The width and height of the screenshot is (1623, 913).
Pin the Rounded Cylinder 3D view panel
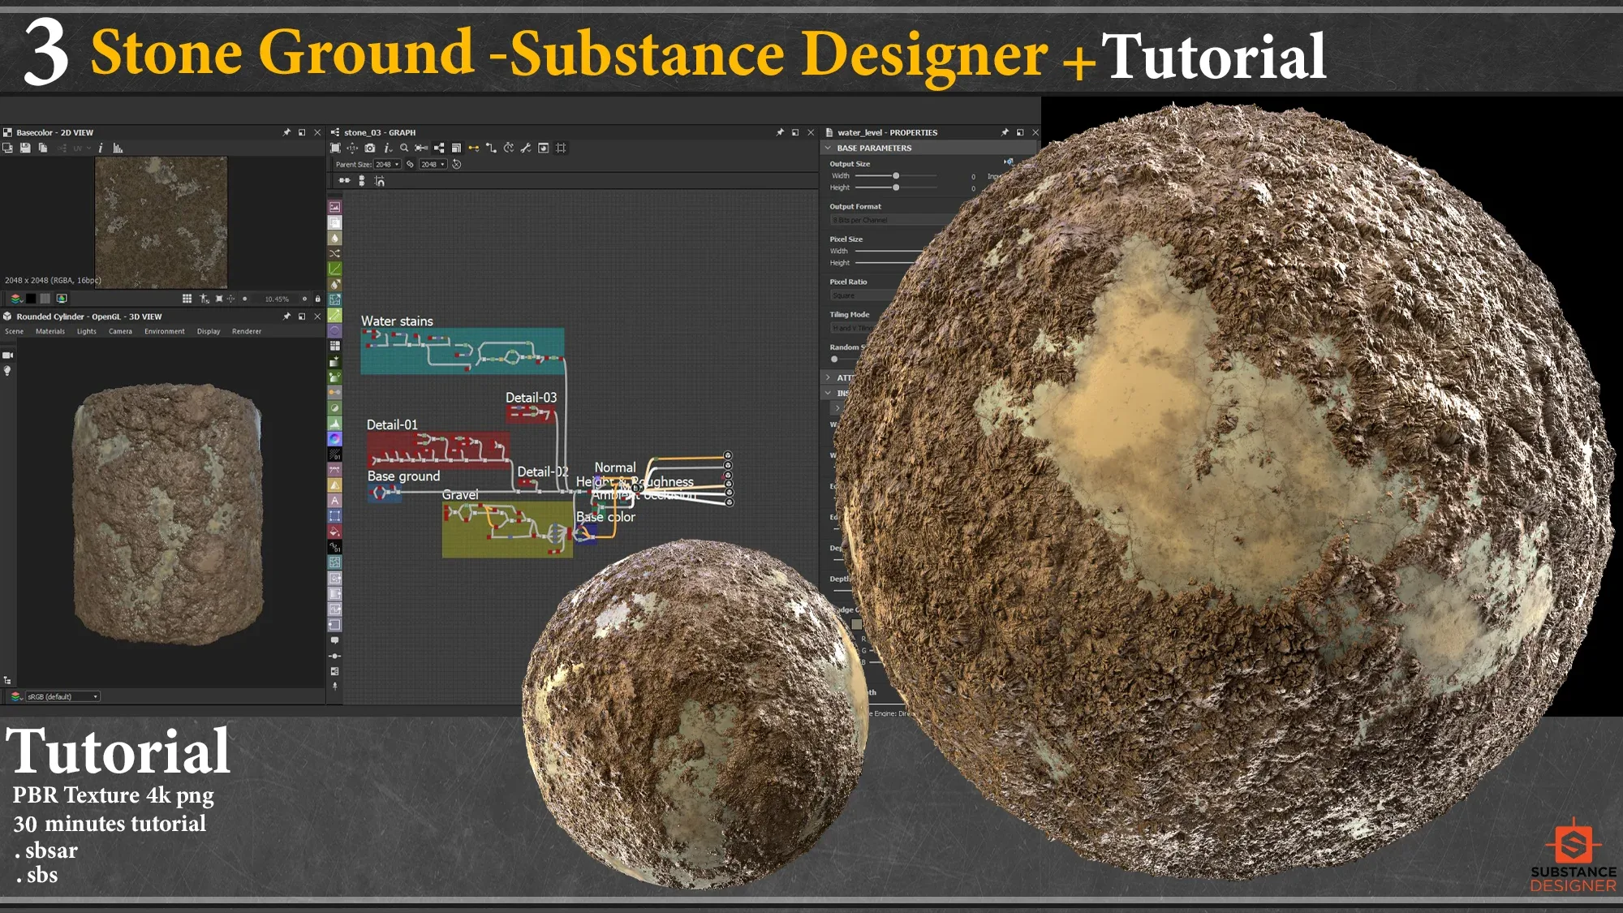(286, 317)
